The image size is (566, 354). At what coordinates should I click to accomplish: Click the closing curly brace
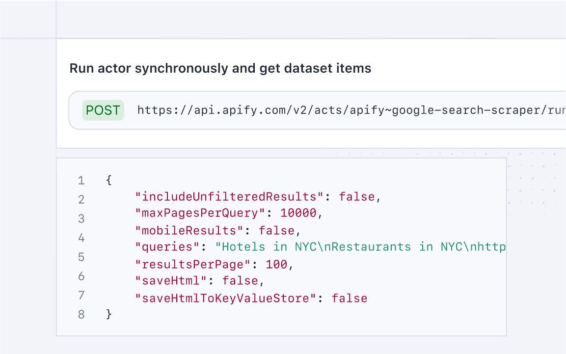[x=109, y=314]
